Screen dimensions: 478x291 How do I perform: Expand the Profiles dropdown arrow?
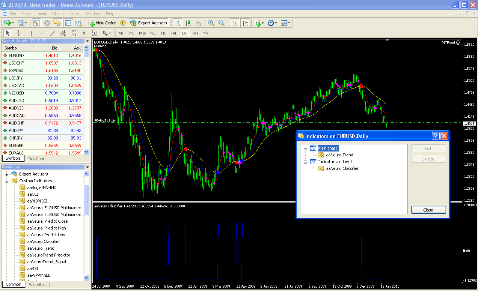coord(26,23)
